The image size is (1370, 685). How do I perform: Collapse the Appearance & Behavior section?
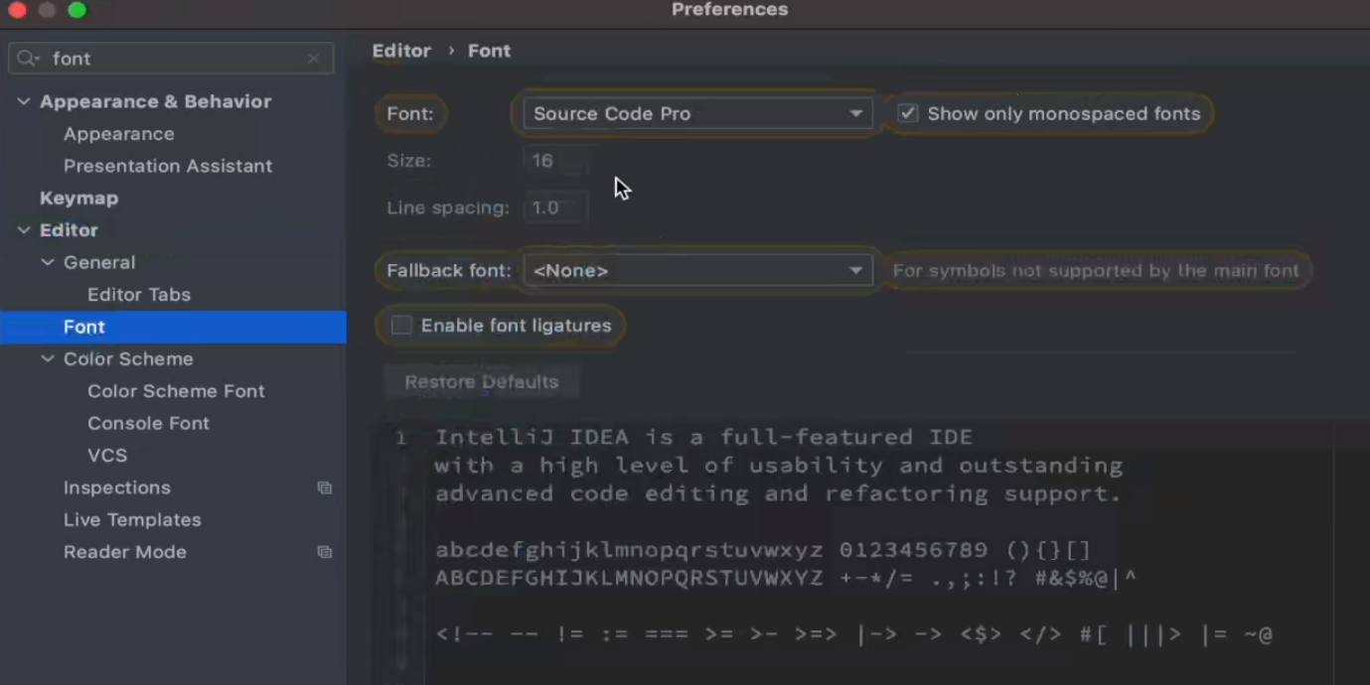[x=24, y=101]
